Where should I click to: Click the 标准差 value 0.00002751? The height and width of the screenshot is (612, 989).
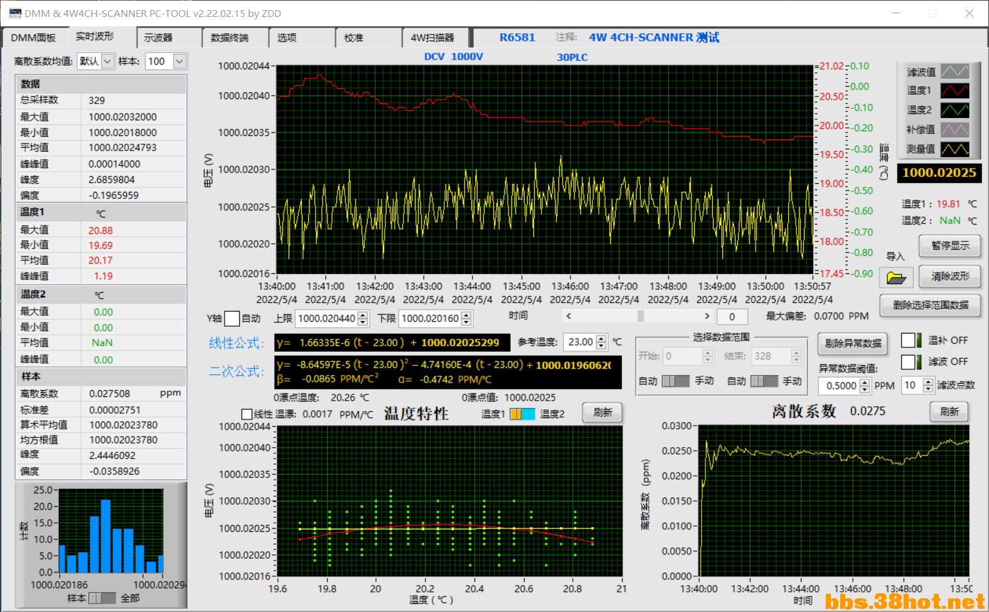114,410
